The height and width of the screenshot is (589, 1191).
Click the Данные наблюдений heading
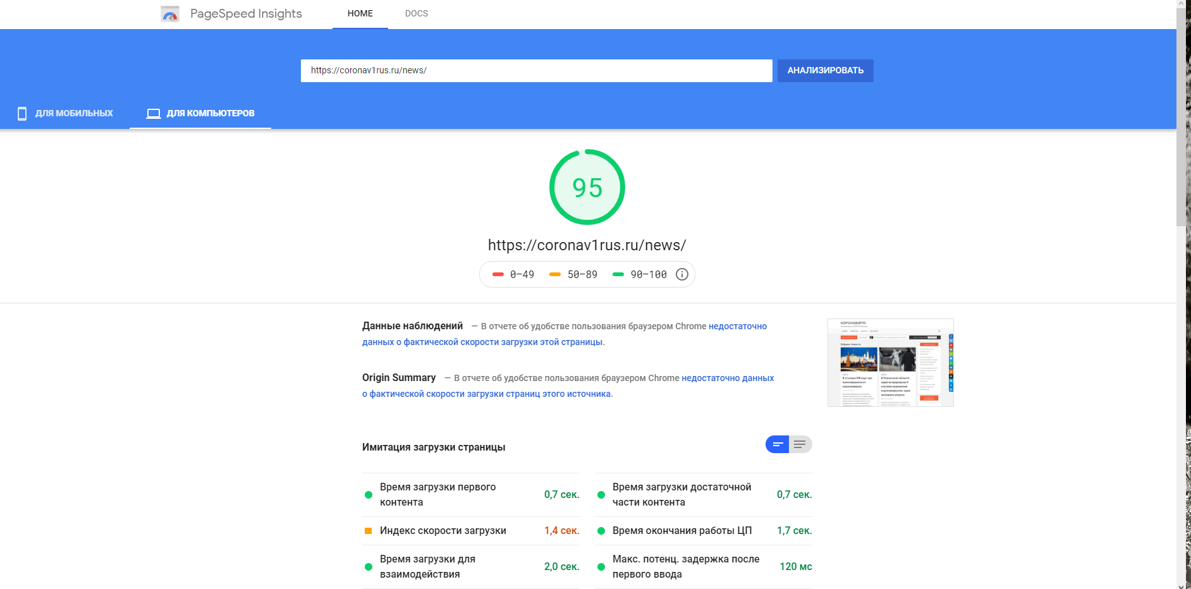(x=413, y=326)
